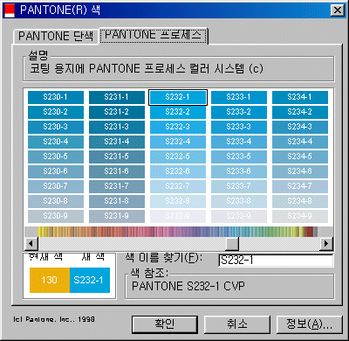Choose swatch S232-4

point(178,142)
